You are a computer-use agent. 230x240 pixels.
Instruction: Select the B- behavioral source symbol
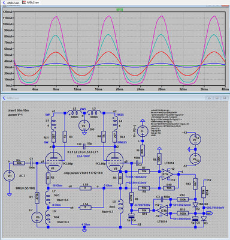pyautogui.click(x=143, y=131)
